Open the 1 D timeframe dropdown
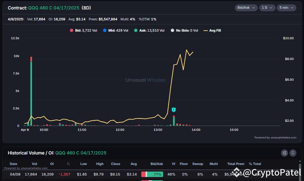Viewport: 304px width, 181px height. [x=267, y=8]
